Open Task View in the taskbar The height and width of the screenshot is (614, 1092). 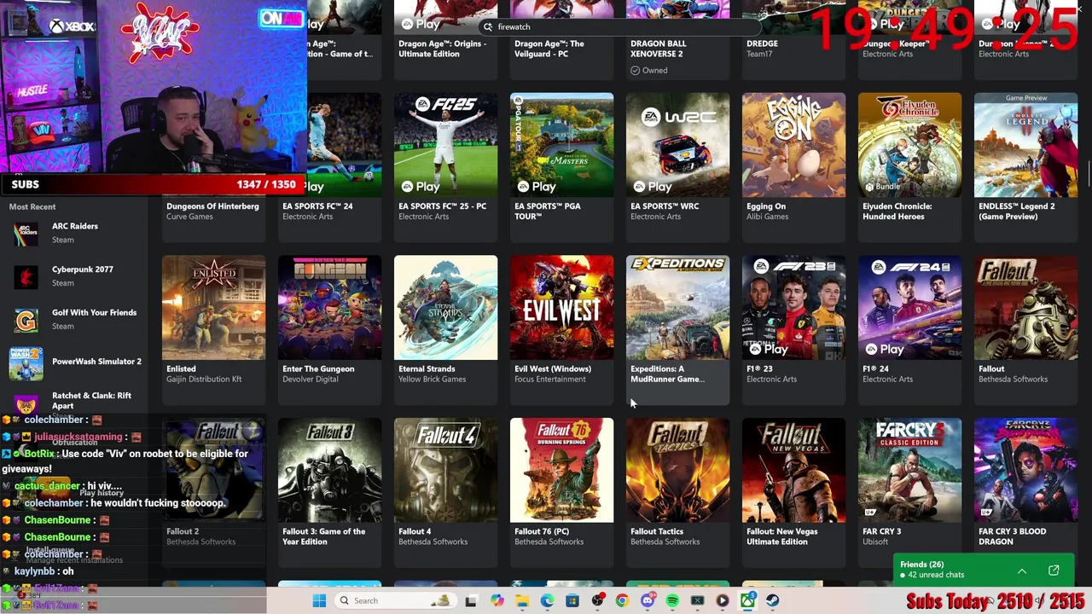coord(470,600)
